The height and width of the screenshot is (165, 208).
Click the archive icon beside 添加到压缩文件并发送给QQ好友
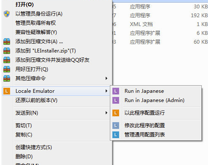(7, 60)
